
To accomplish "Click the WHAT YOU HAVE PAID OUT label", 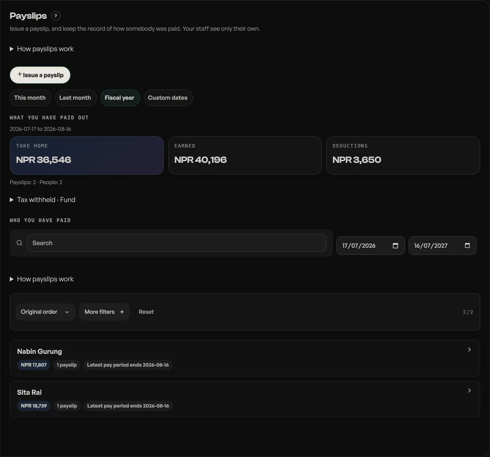I will click(49, 118).
